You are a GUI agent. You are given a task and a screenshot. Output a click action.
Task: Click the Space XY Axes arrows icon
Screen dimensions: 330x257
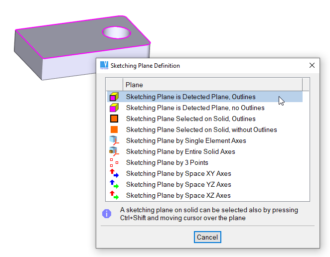click(x=114, y=173)
